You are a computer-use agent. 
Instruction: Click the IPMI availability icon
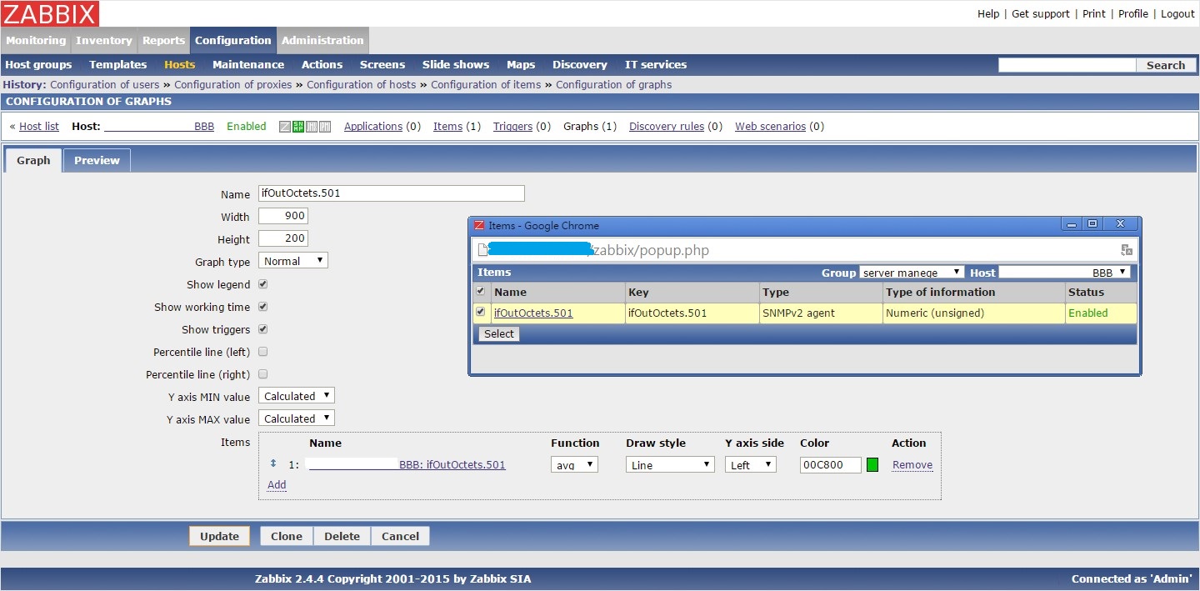tap(325, 127)
